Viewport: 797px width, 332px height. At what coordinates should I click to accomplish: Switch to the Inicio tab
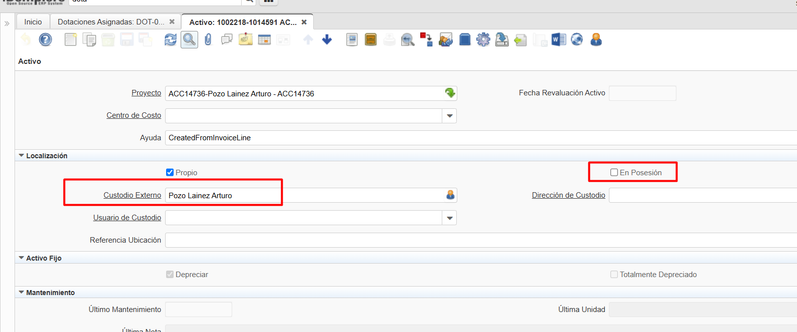[33, 22]
